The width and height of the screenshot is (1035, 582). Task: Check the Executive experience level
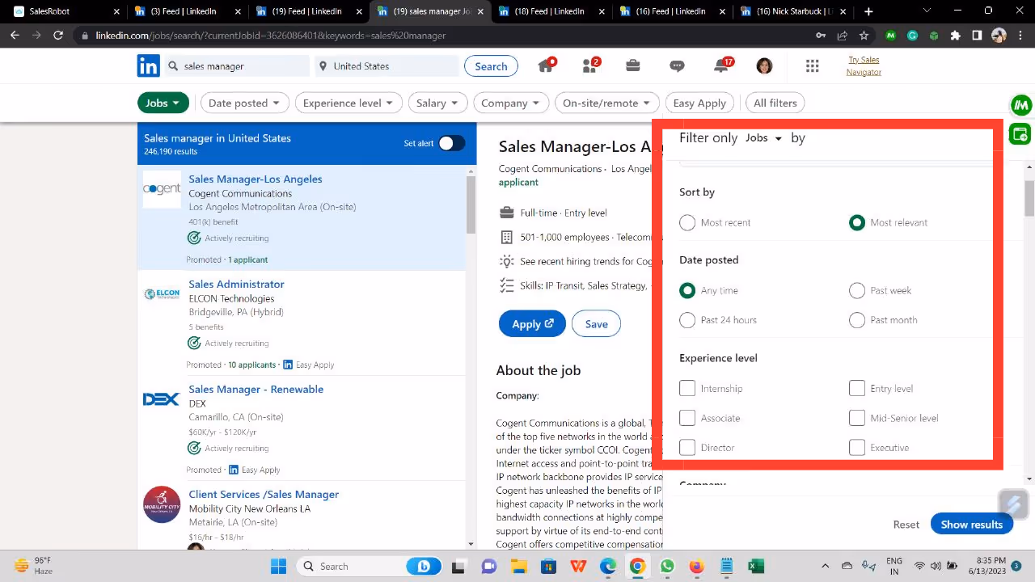point(857,448)
